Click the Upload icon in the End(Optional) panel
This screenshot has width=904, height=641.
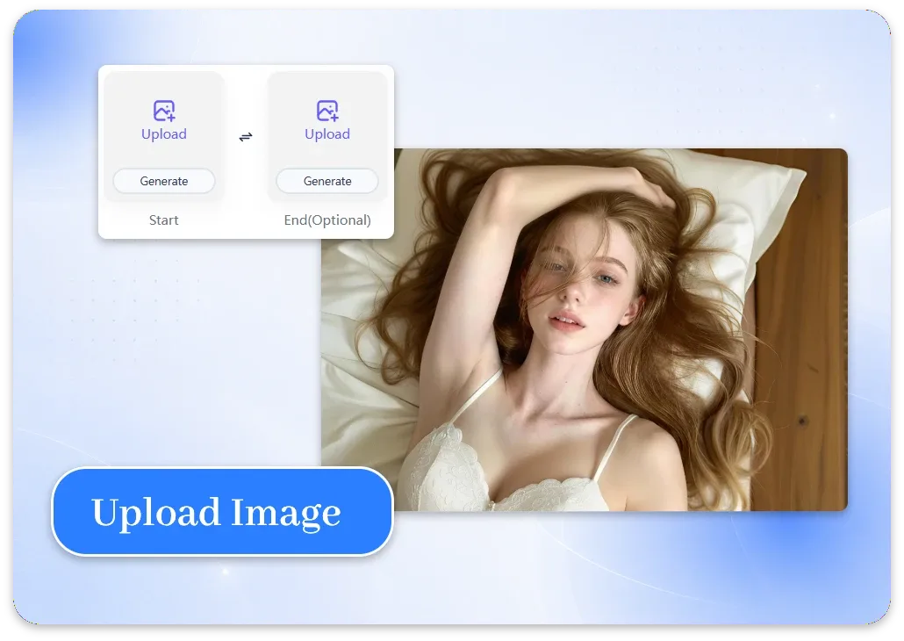click(327, 111)
